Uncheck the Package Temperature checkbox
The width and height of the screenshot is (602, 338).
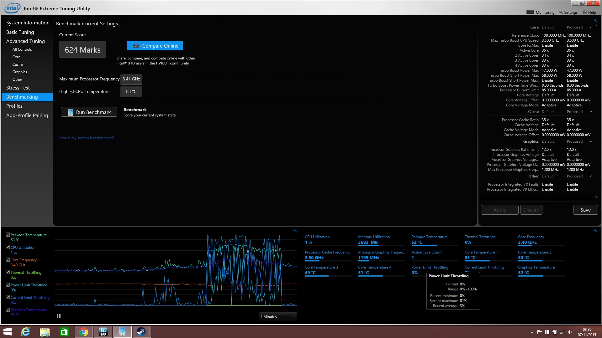tap(8, 235)
